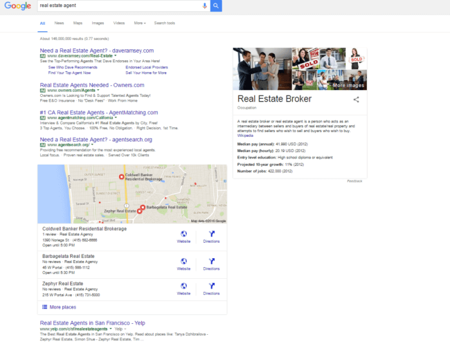Click Coldwell Banker map pin marker
This screenshot has height=348, width=450.
121,176
